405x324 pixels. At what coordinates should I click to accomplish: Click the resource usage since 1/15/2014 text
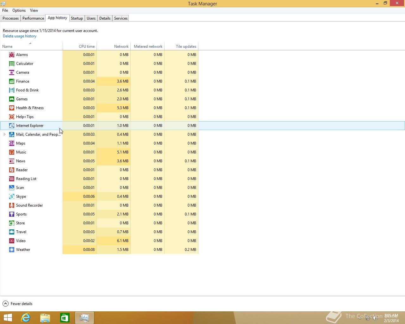[x=50, y=31]
